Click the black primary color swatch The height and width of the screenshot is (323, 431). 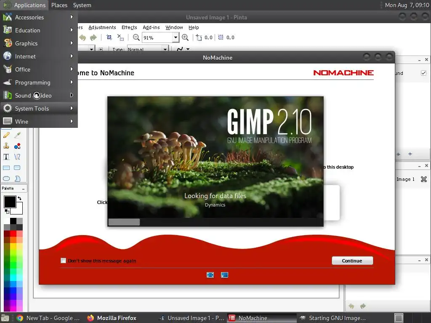click(10, 202)
